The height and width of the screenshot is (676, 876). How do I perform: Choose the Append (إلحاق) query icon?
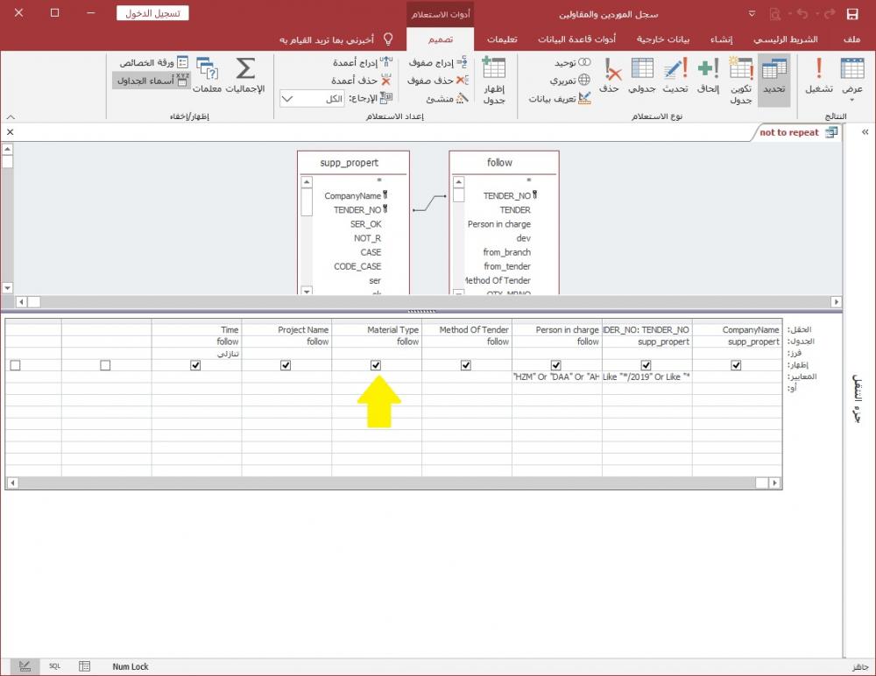point(709,77)
